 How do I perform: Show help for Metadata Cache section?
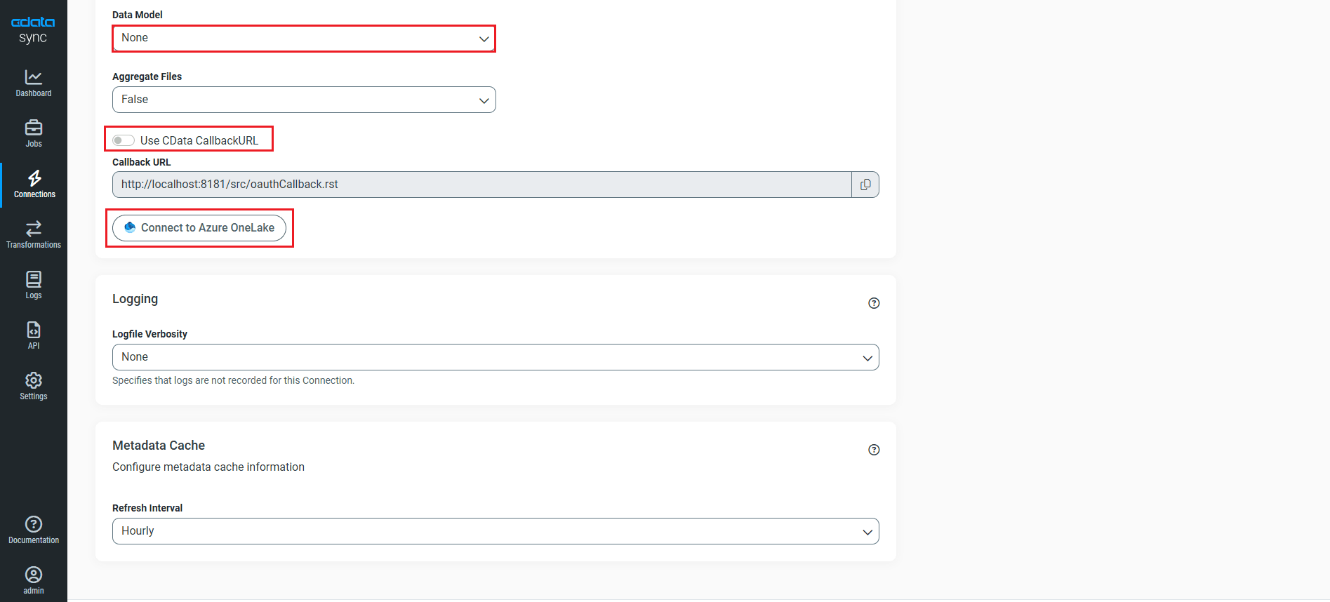[874, 450]
